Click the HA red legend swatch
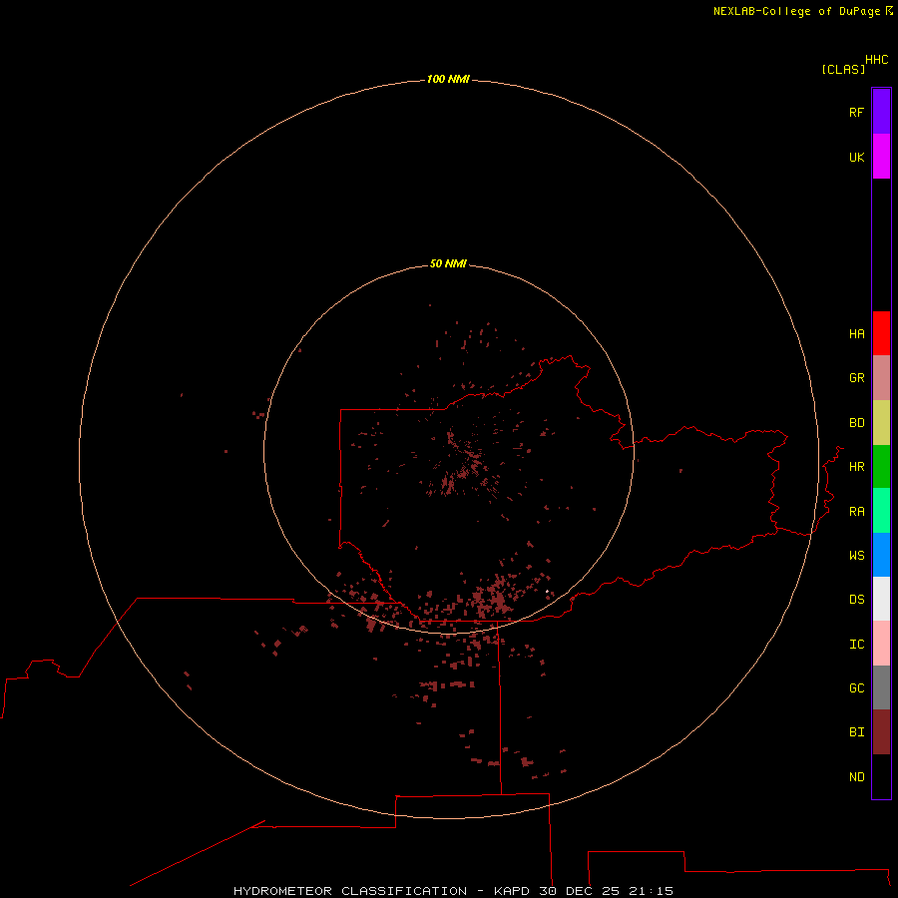 pos(881,333)
